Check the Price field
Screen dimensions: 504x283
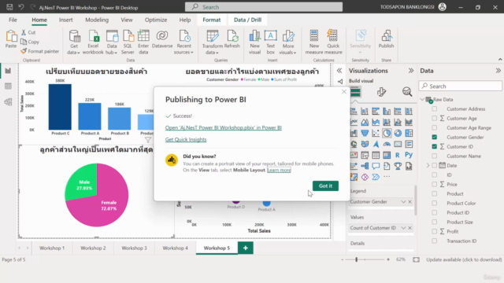pyautogui.click(x=434, y=184)
